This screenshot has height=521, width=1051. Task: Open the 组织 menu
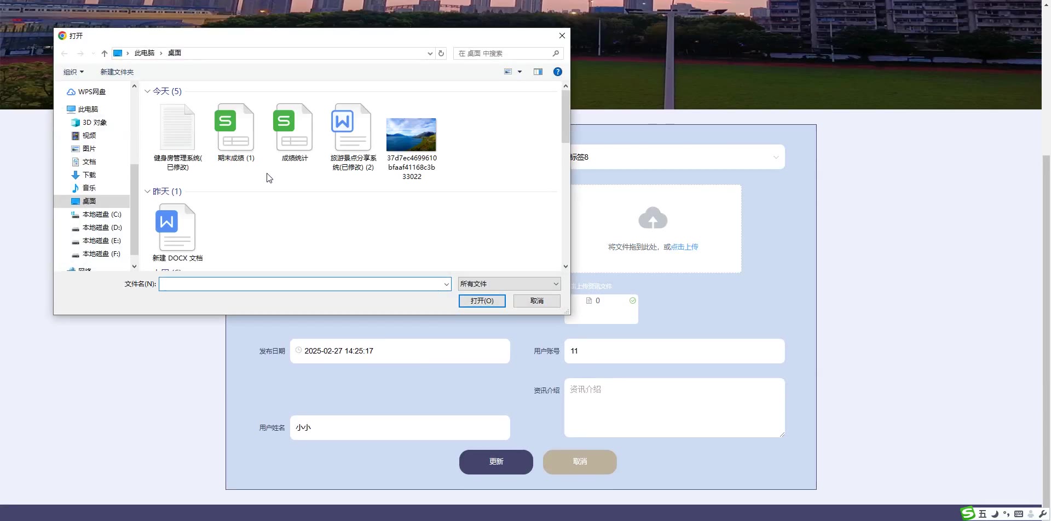(x=73, y=72)
